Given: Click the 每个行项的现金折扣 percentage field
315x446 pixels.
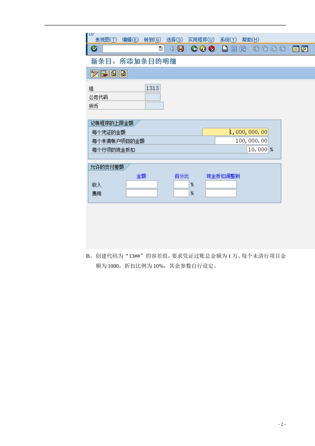Looking at the screenshot, I should (x=258, y=149).
